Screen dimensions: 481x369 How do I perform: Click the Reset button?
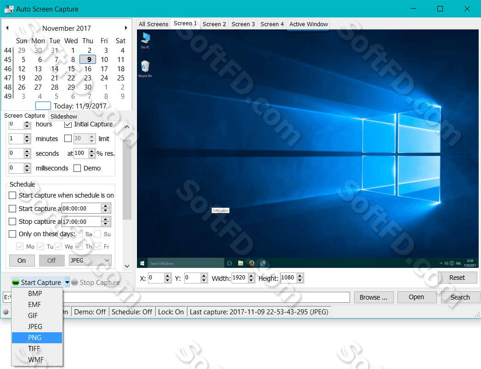point(457,278)
